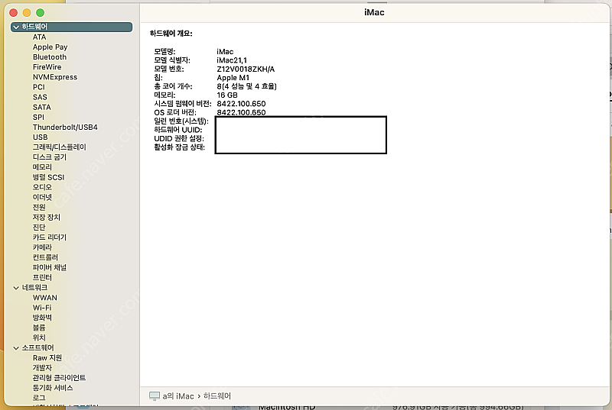Click the Apple M1 chip value
Image resolution: width=612 pixels, height=410 pixels.
233,78
